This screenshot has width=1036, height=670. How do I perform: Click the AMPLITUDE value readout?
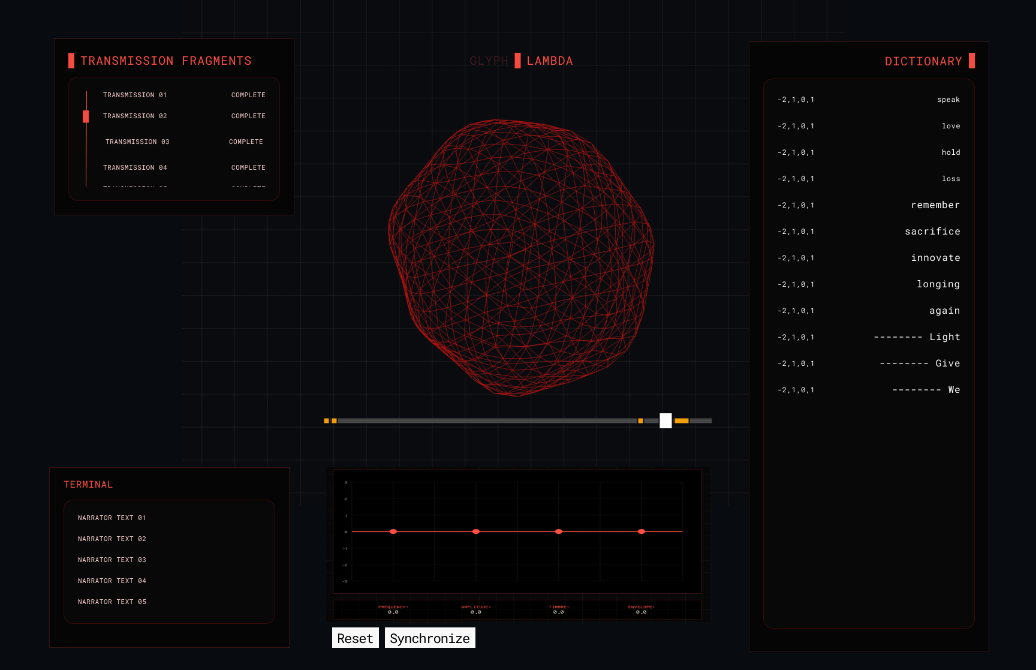coord(476,612)
